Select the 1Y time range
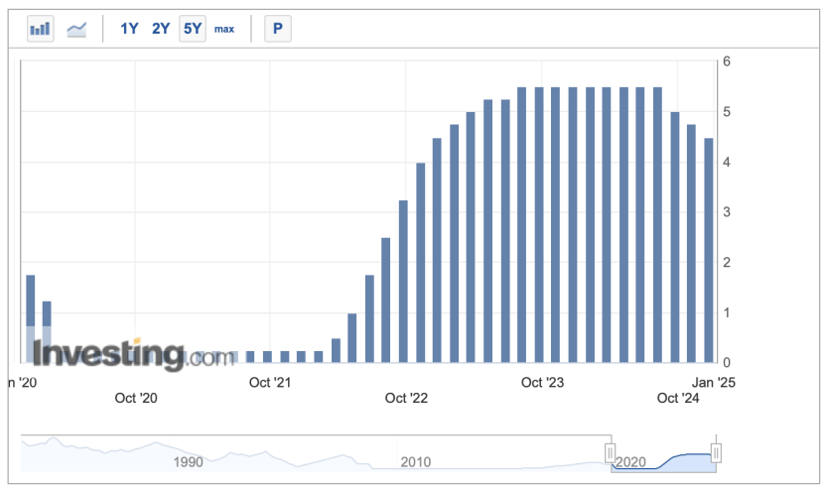This screenshot has width=825, height=489. [129, 29]
